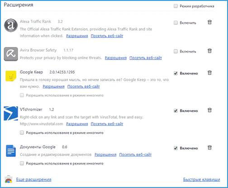Screen dimensions: 228x188
Task: Click the yellow Google Keep icon
Action: (11, 76)
